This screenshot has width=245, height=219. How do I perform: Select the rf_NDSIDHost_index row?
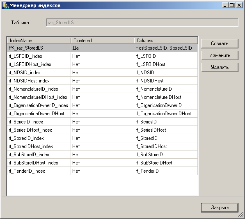tap(102, 81)
